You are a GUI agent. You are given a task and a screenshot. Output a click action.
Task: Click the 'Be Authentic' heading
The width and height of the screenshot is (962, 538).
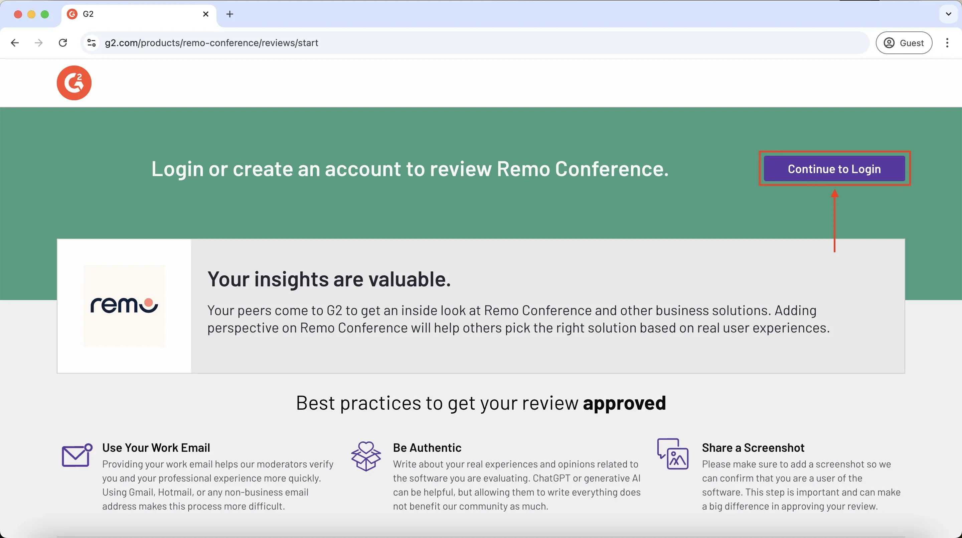(427, 447)
